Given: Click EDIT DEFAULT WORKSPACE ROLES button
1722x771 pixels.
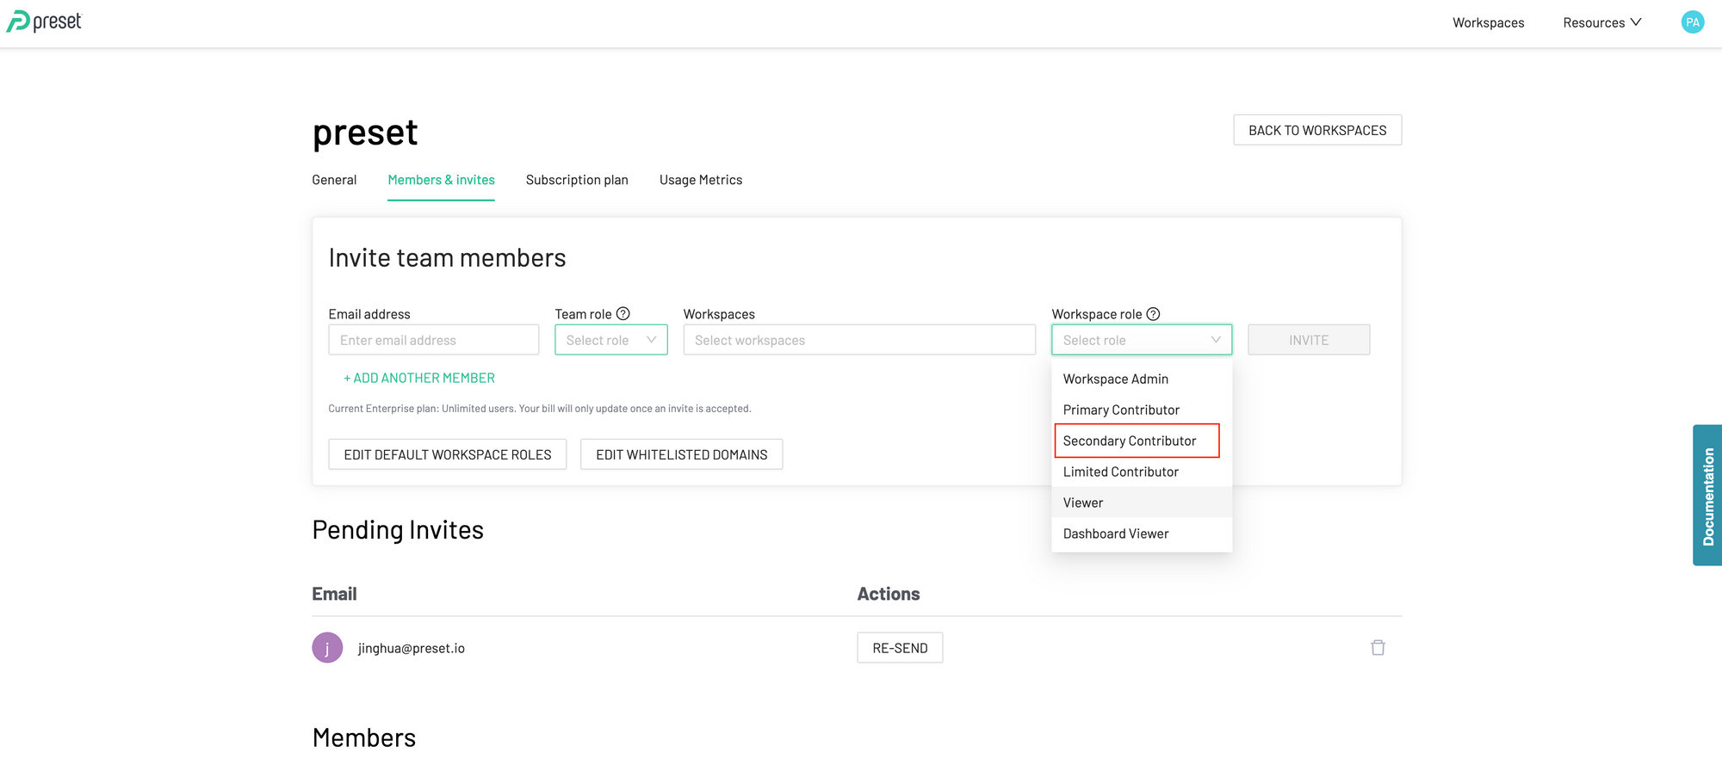Looking at the screenshot, I should click(x=448, y=454).
